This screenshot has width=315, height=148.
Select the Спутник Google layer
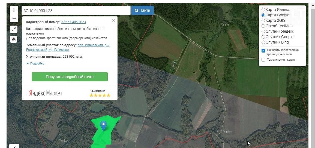point(263,37)
